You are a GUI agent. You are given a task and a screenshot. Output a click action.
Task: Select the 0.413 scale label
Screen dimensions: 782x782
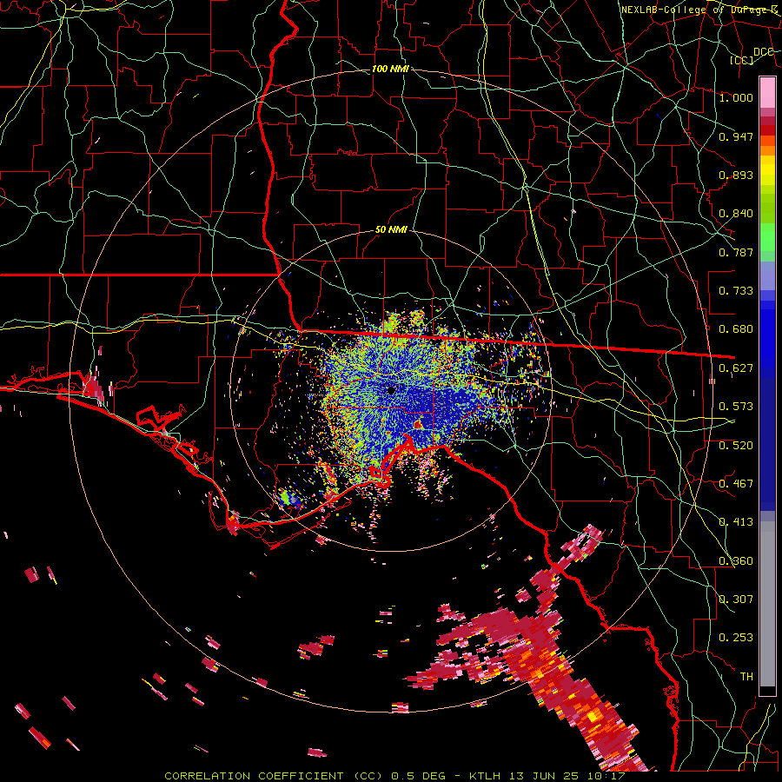(x=736, y=521)
